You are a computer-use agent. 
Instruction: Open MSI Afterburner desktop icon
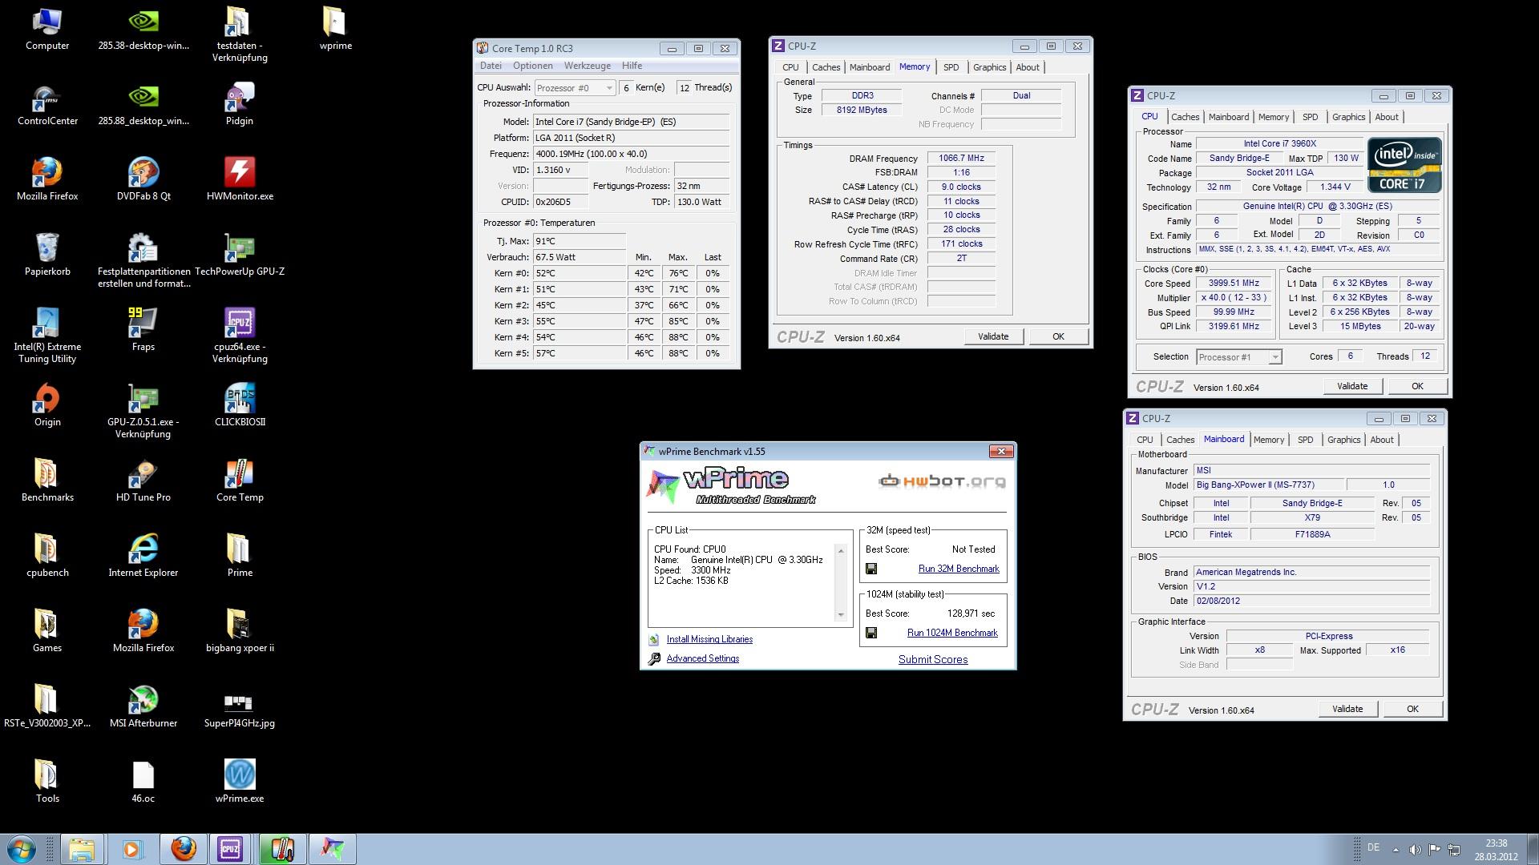(x=143, y=706)
